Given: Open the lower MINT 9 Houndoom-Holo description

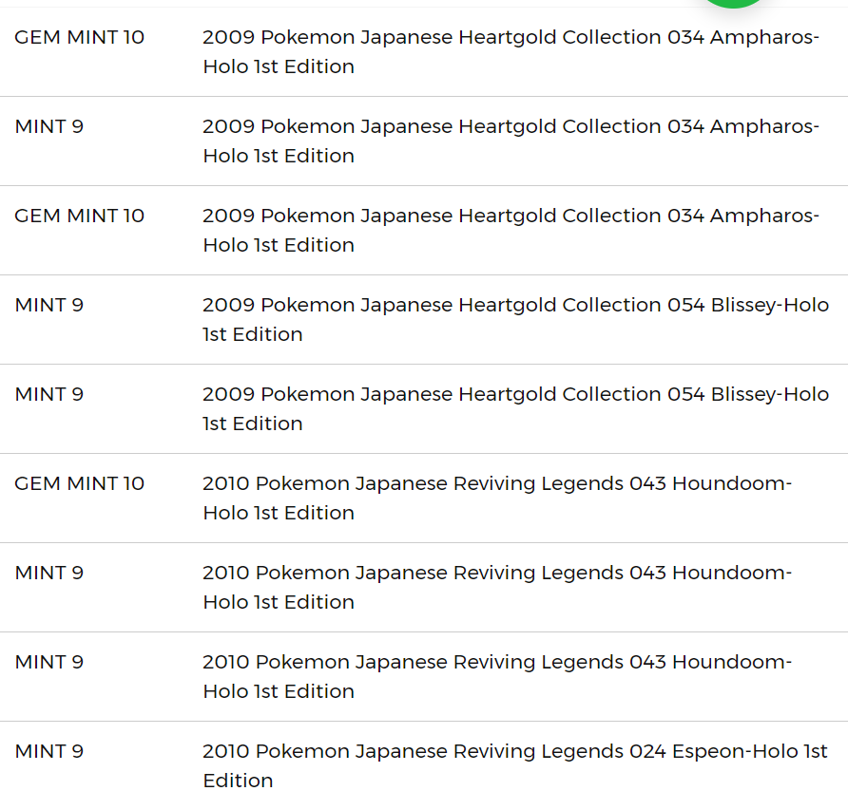Looking at the screenshot, I should 497,676.
